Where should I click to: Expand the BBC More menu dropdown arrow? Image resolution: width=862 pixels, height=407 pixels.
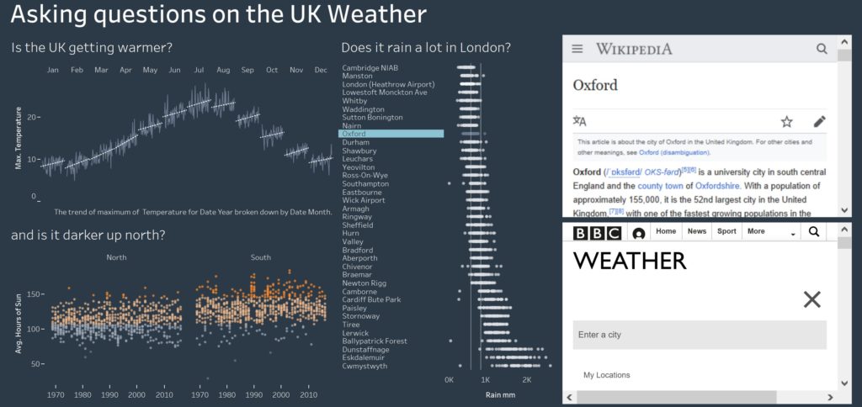(x=793, y=235)
